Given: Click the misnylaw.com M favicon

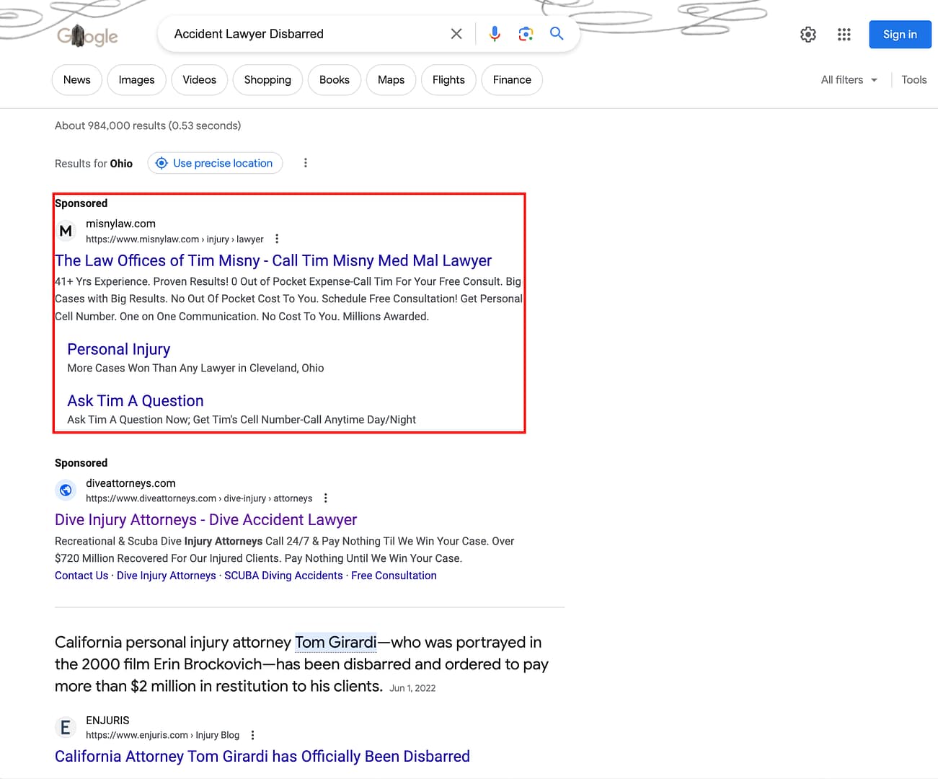Looking at the screenshot, I should coord(66,231).
